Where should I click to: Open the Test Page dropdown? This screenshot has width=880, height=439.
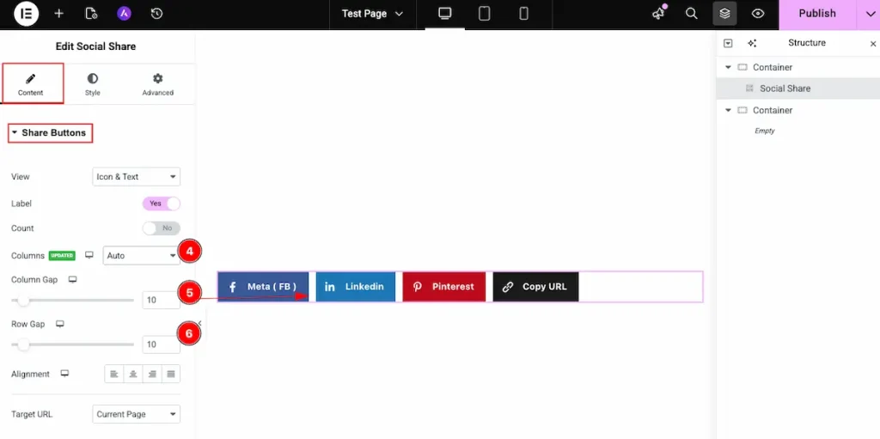[x=372, y=14]
